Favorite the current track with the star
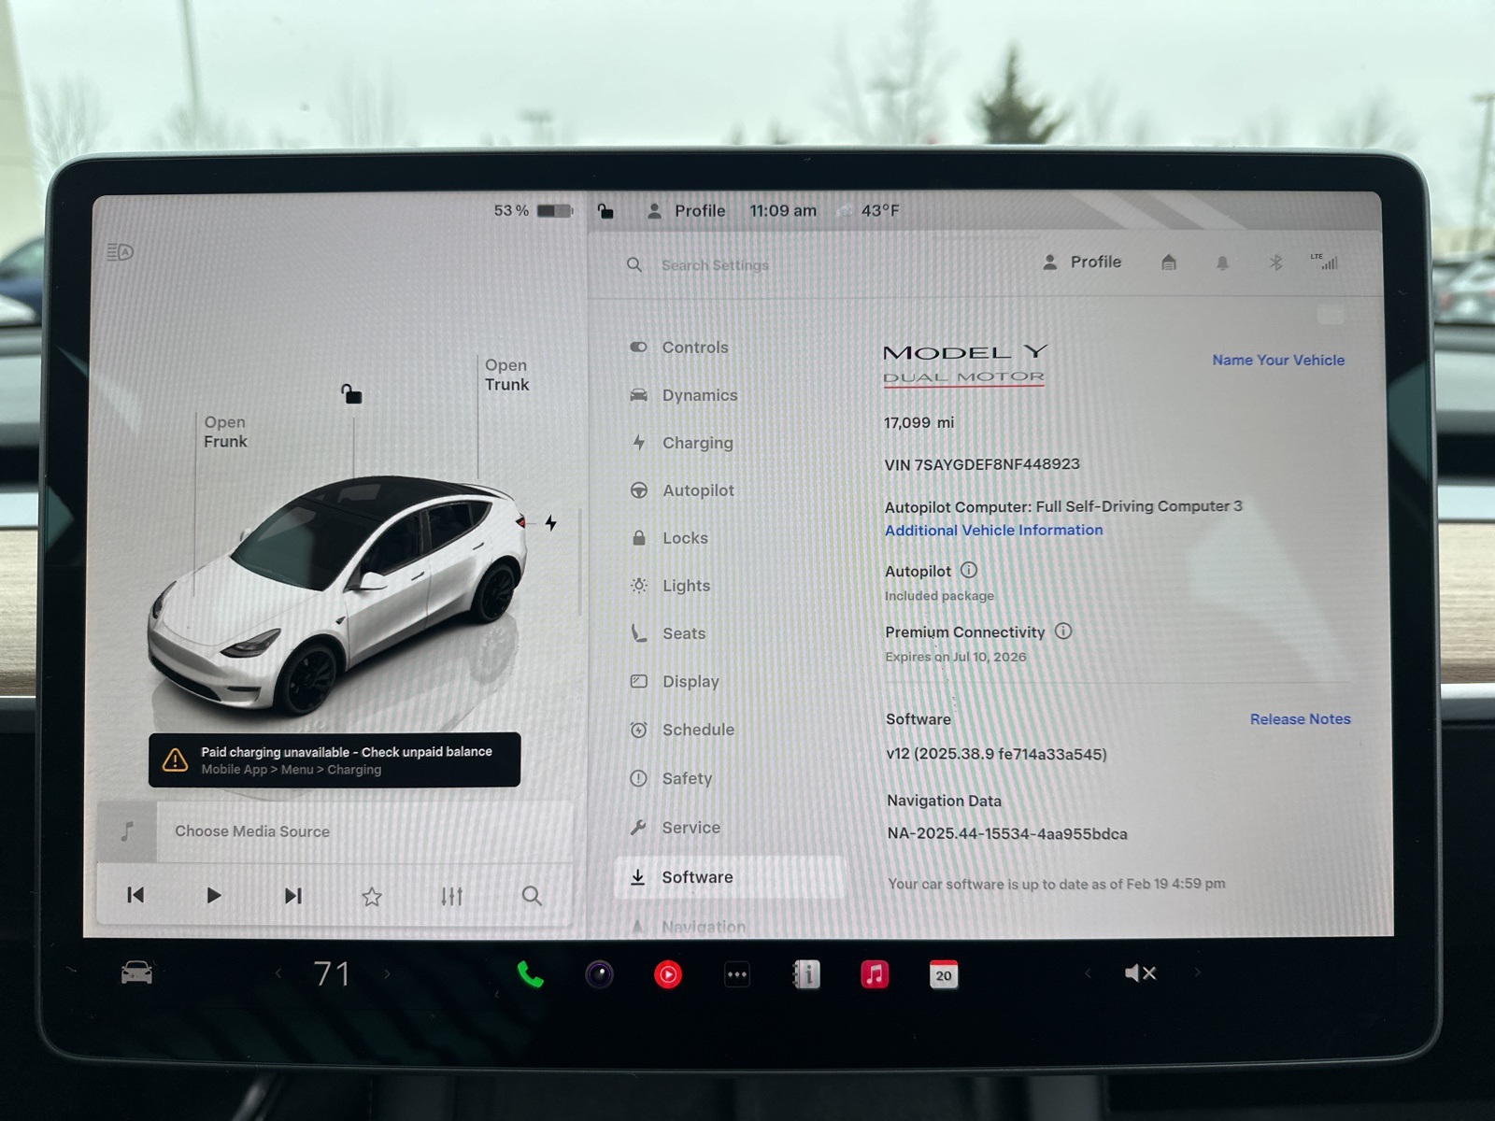This screenshot has height=1121, width=1495. (372, 896)
